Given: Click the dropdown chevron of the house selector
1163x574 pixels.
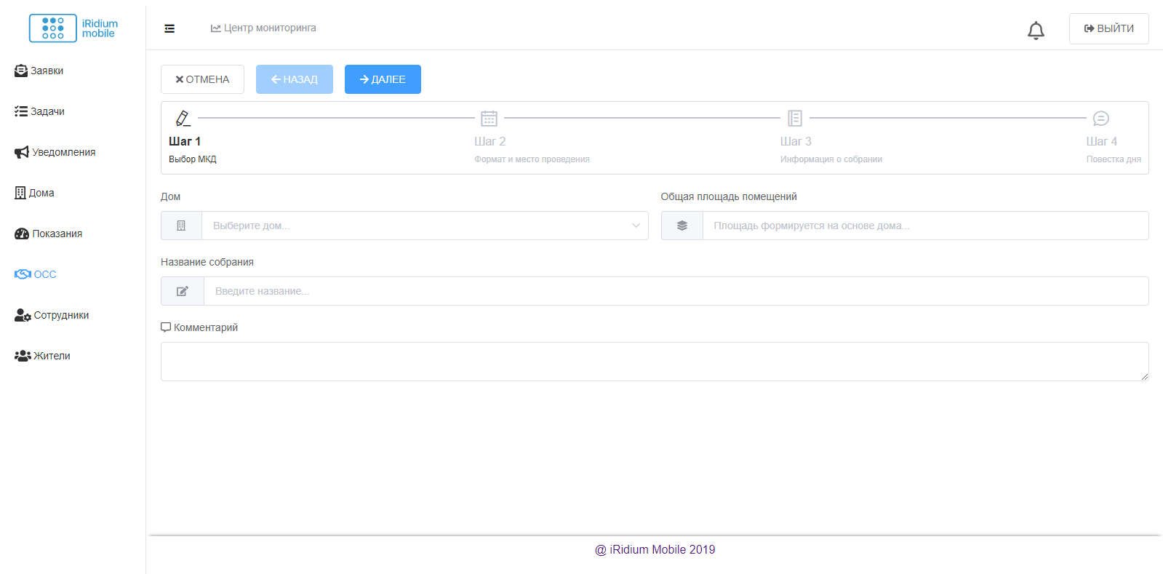Looking at the screenshot, I should (636, 226).
